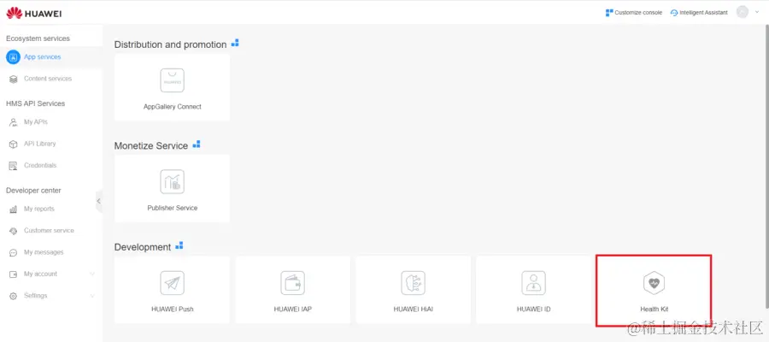Viewport: 769px width, 342px height.
Task: Click the My messages chat bubble icon
Action: tap(13, 253)
